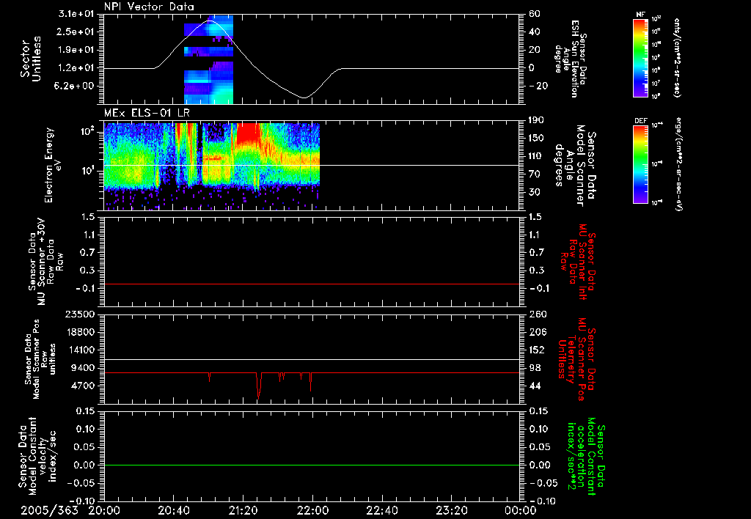The width and height of the screenshot is (751, 519).
Task: Click the 00:00 time tick label
Action: coord(520,510)
